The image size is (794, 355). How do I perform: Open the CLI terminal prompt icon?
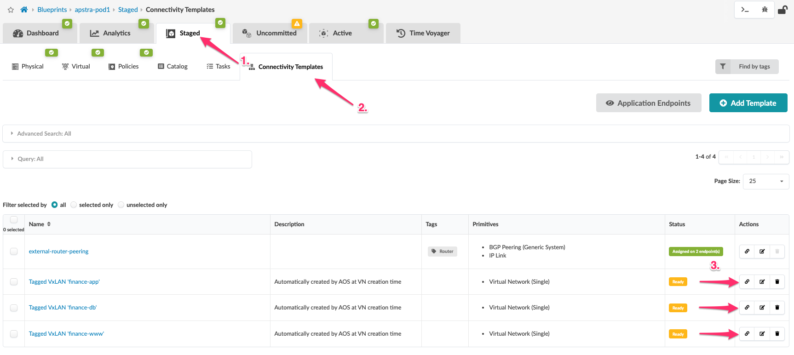745,10
